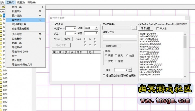Click the 武器 number input field
Viewport: 195px width, 111px height.
tap(91, 33)
